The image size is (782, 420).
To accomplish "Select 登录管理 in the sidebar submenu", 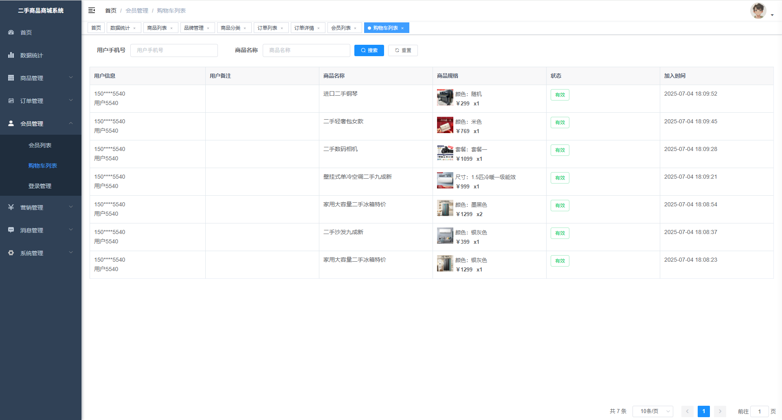I will point(40,186).
